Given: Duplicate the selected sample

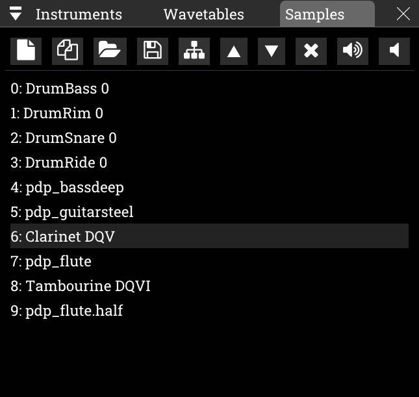Looking at the screenshot, I should coord(68,51).
